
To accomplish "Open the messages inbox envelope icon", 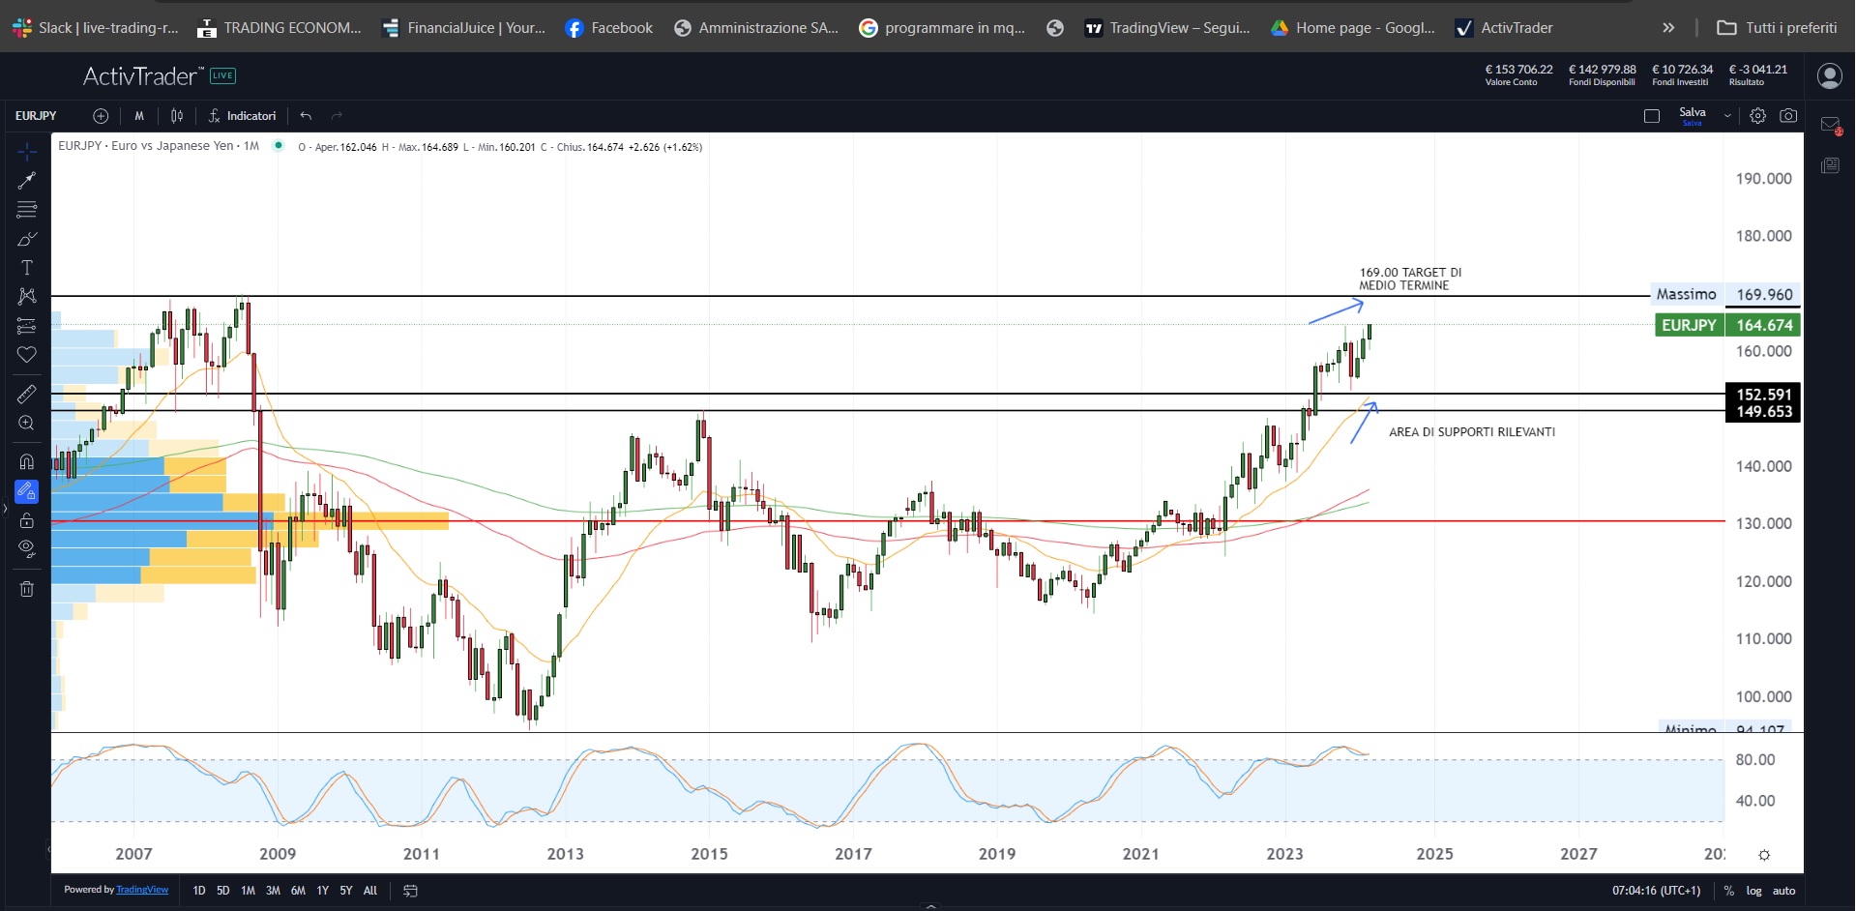I will coord(1830,125).
